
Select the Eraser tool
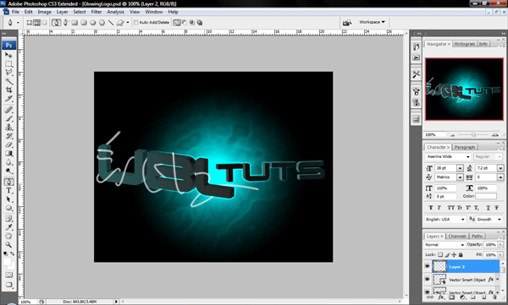[8, 144]
